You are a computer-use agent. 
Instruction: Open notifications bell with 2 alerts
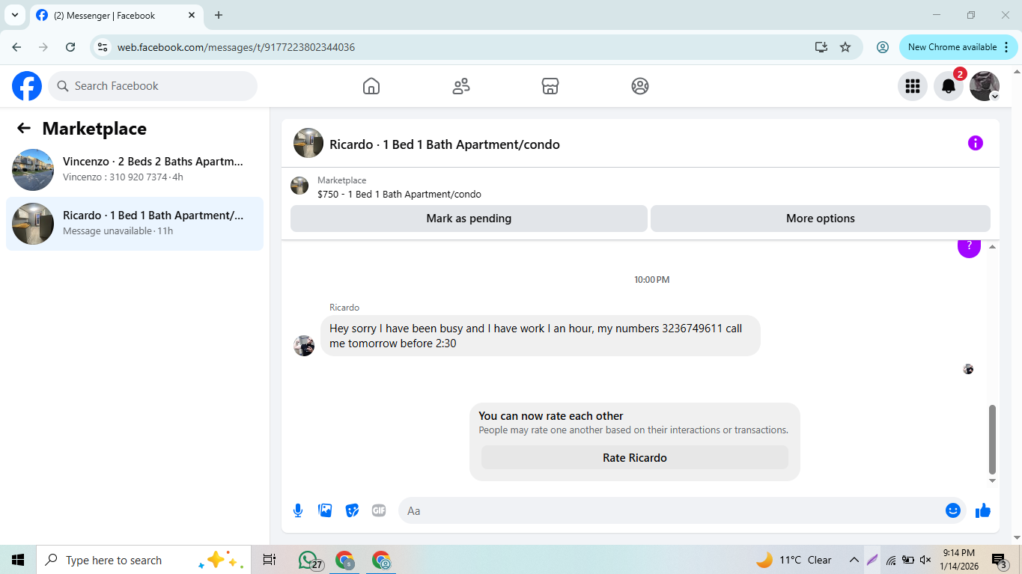[x=949, y=86]
